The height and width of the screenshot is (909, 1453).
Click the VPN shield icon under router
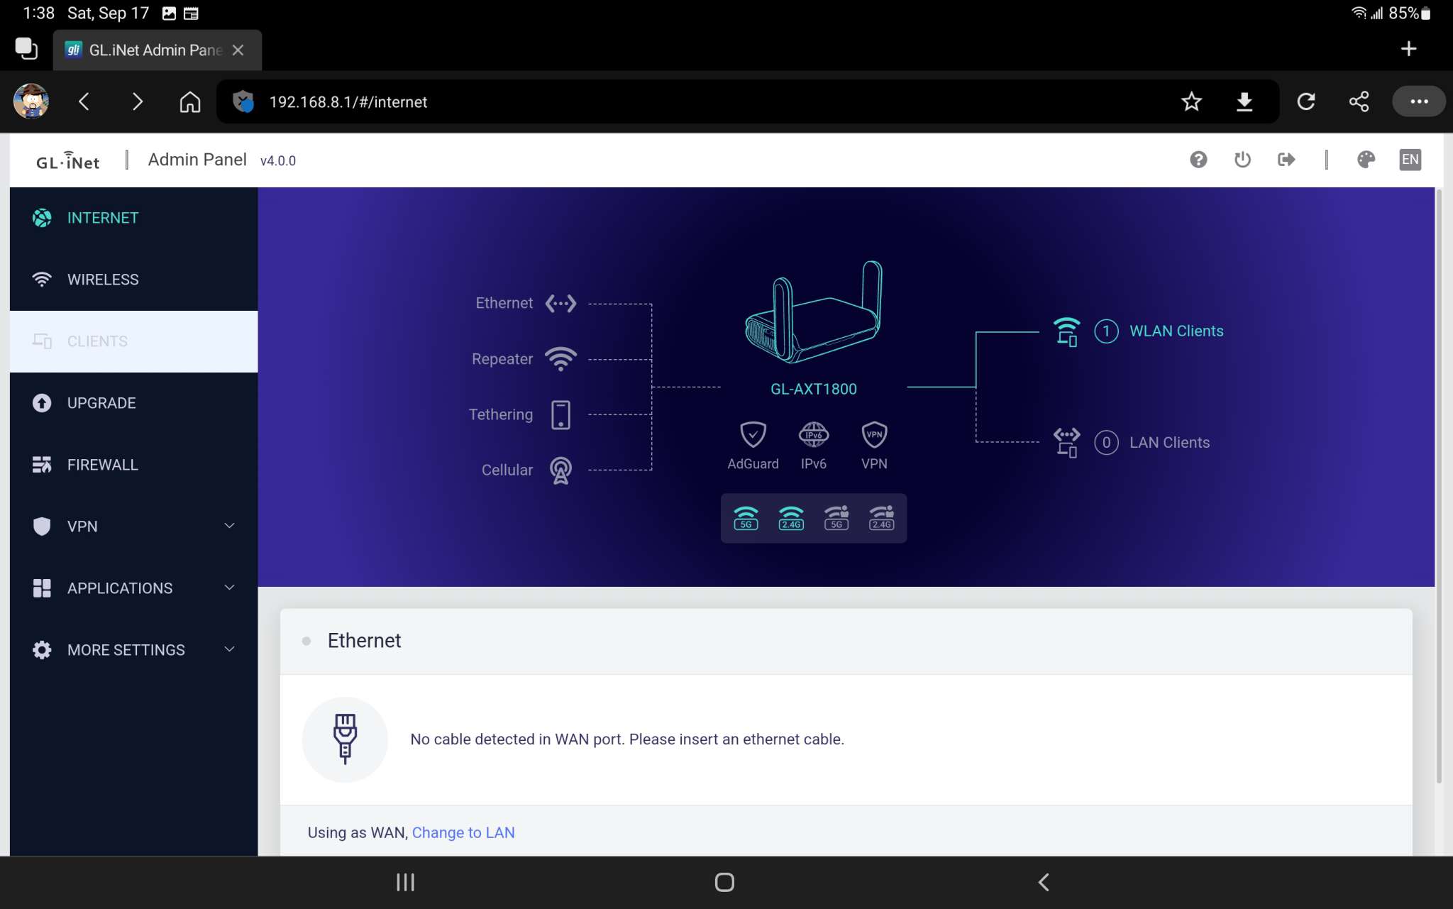tap(874, 434)
